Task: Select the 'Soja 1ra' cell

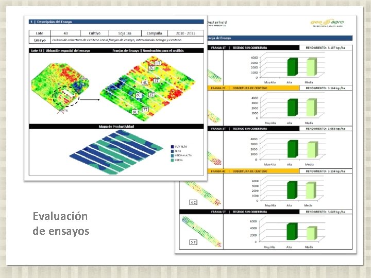Action: click(x=125, y=33)
